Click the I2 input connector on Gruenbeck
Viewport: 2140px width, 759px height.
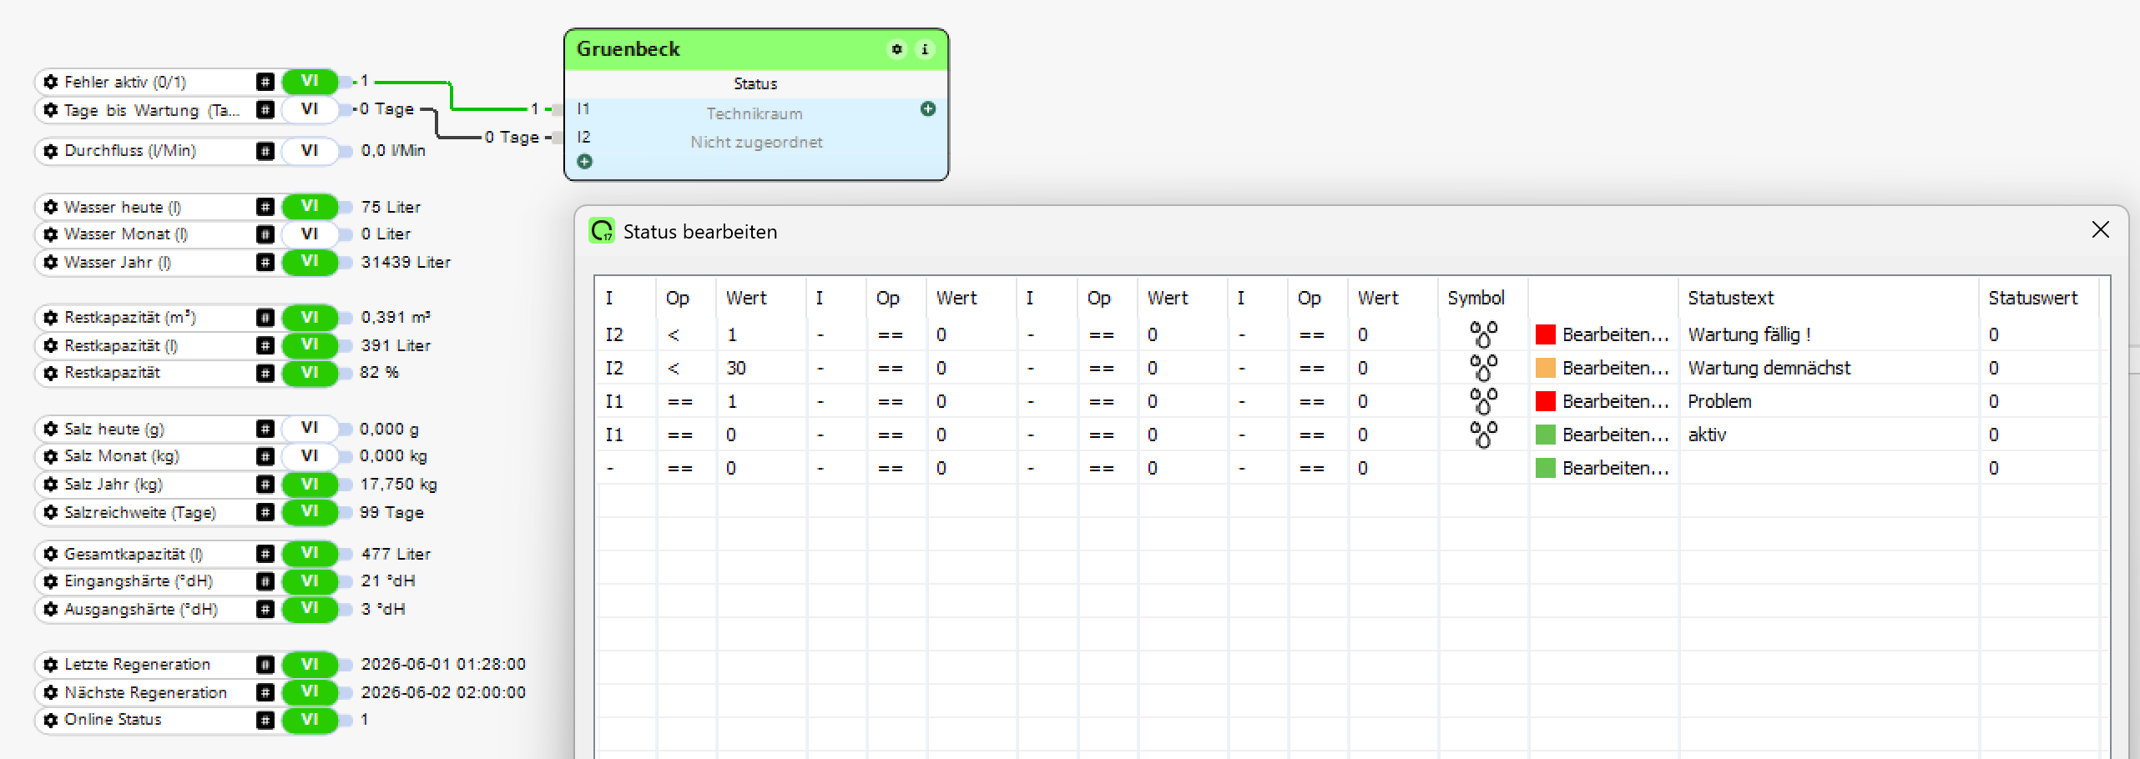[x=558, y=138]
